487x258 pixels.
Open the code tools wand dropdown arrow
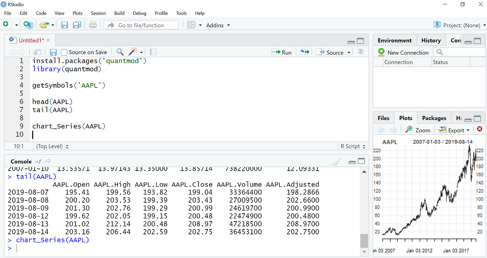(x=141, y=53)
